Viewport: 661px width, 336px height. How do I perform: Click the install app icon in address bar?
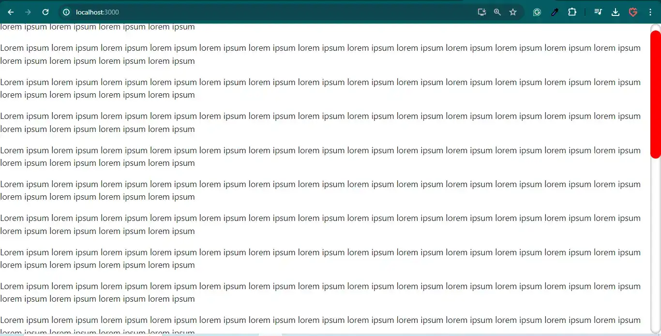pyautogui.click(x=481, y=12)
